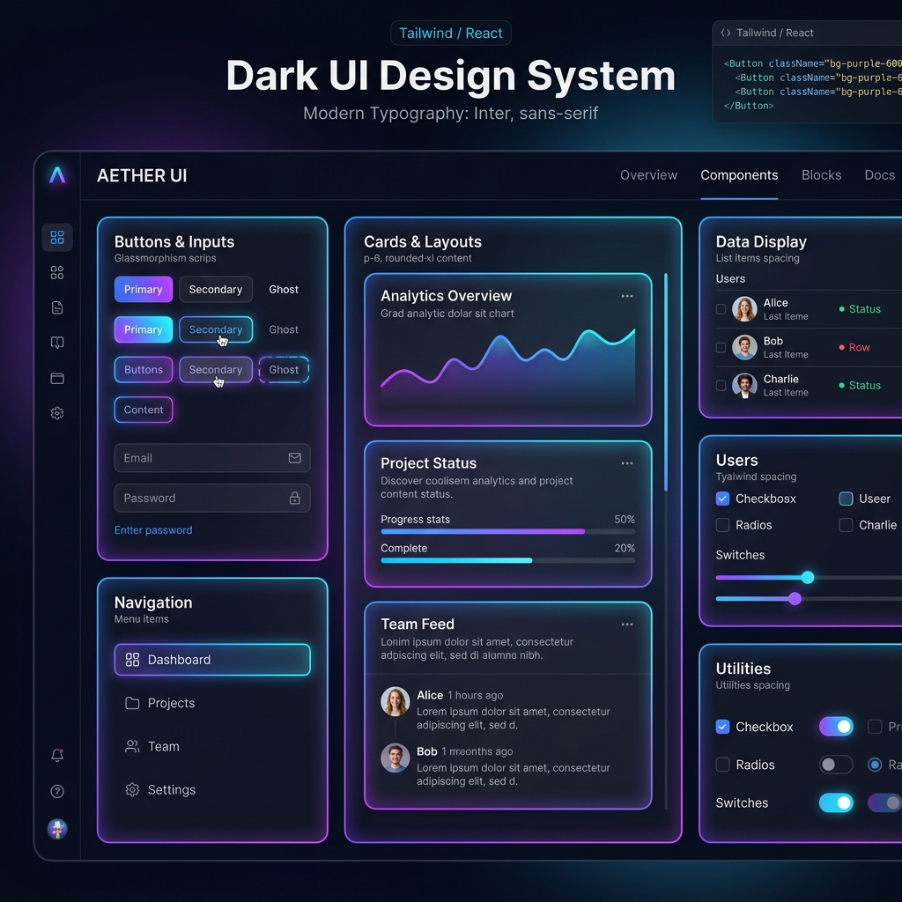Click the first-row solid Primary button
The image size is (902, 902).
(144, 289)
